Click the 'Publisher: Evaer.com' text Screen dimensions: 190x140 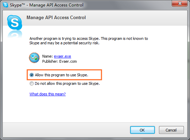coord(60,61)
